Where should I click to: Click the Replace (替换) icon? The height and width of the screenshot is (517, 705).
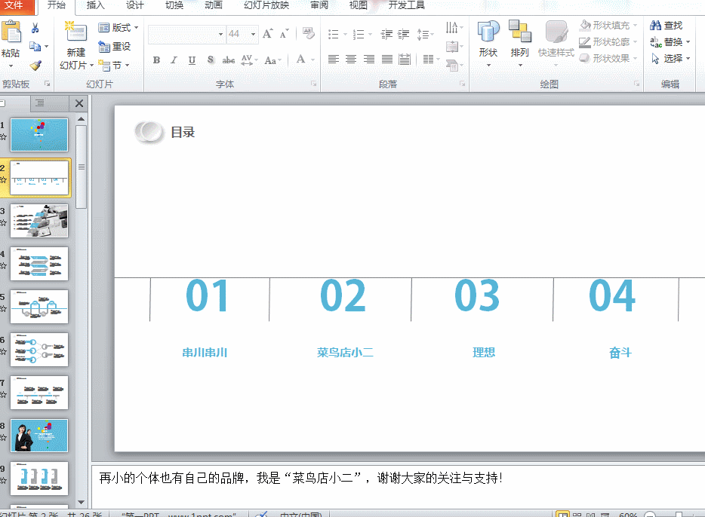click(668, 41)
